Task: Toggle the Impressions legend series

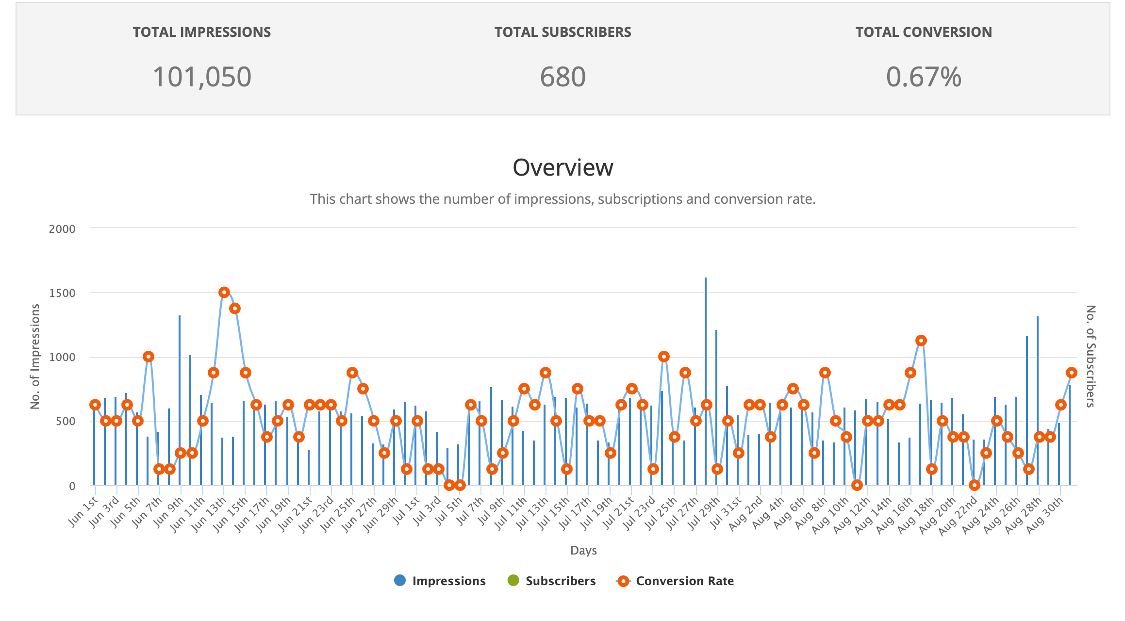Action: point(448,581)
